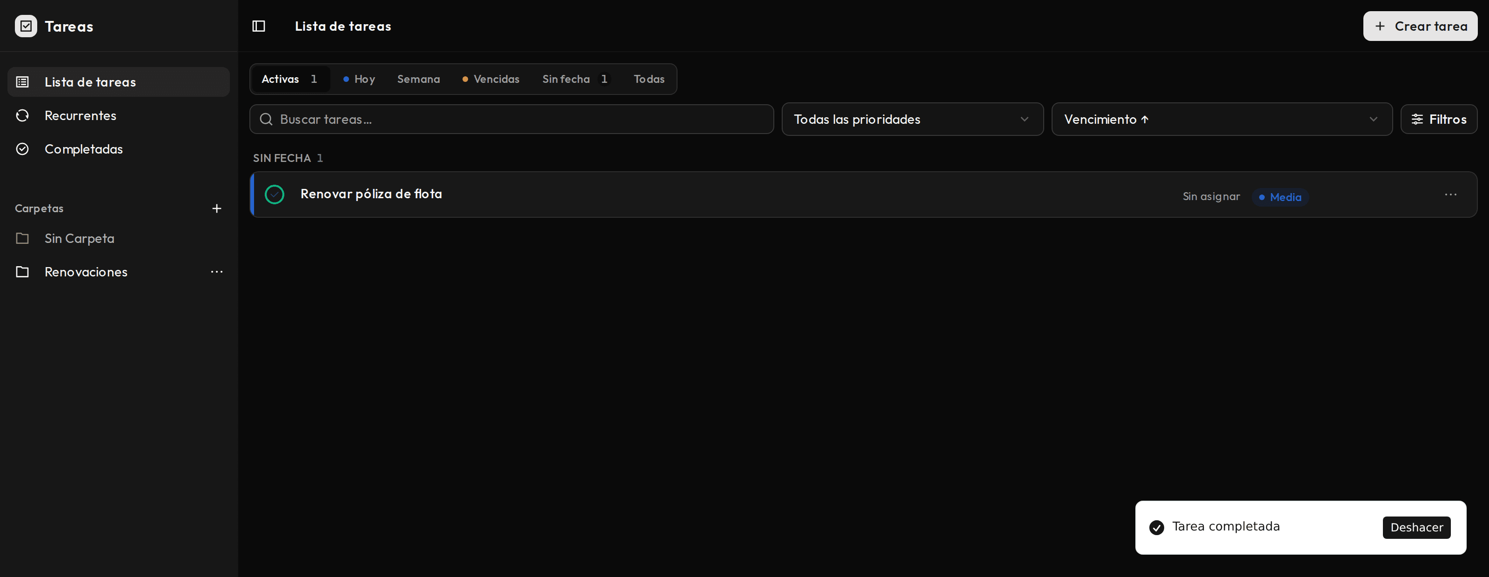Open the Filtros button
Viewport: 1489px width, 577px height.
[x=1439, y=119]
